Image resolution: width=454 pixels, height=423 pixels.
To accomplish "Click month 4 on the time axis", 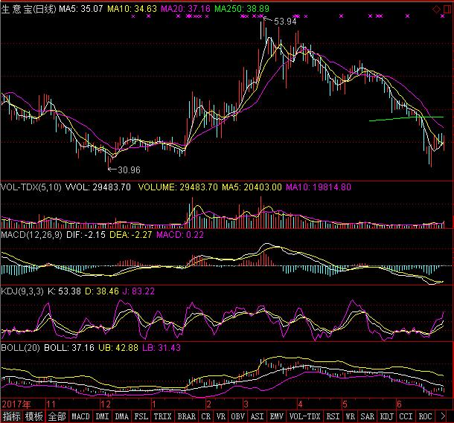I will tap(300, 404).
